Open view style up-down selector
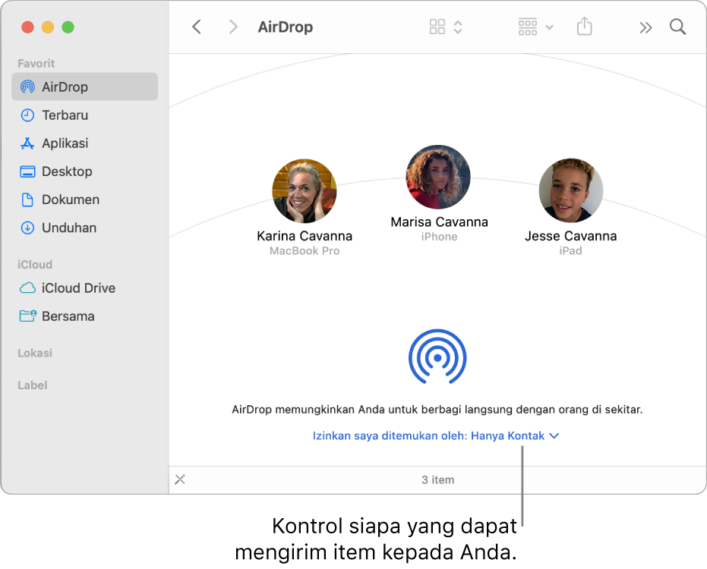Viewport: 707px width, 569px height. 458,27
